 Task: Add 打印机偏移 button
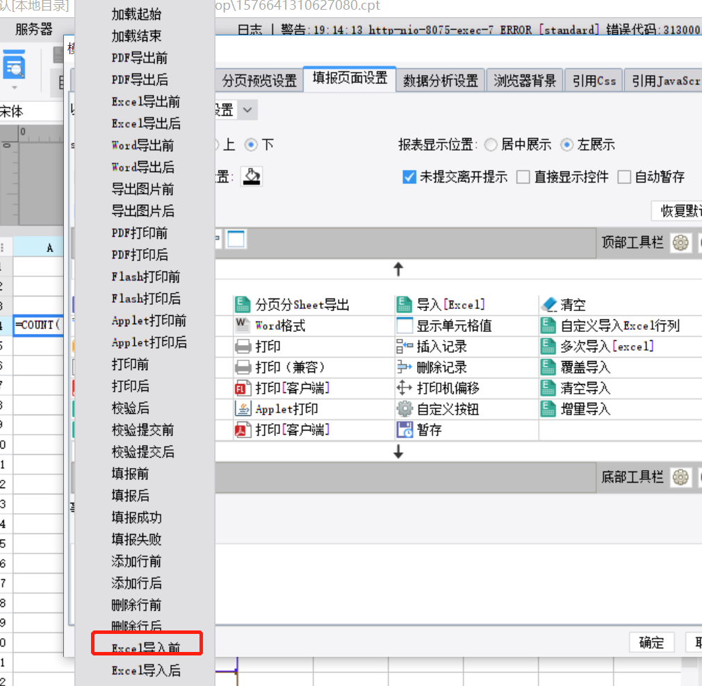tap(439, 388)
